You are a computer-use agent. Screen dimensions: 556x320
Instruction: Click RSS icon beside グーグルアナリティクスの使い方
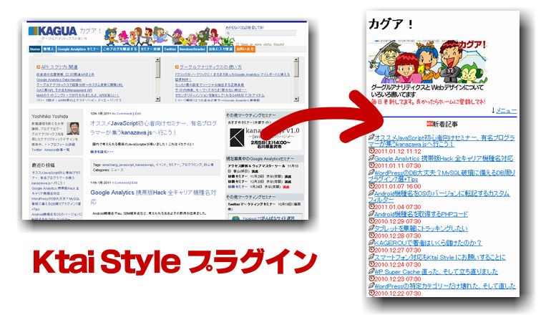pos(177,67)
